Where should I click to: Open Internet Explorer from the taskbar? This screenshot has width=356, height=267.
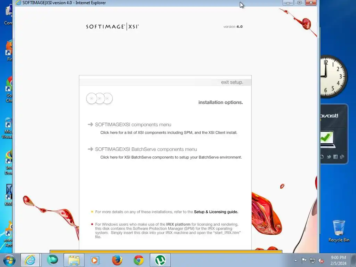click(30, 260)
